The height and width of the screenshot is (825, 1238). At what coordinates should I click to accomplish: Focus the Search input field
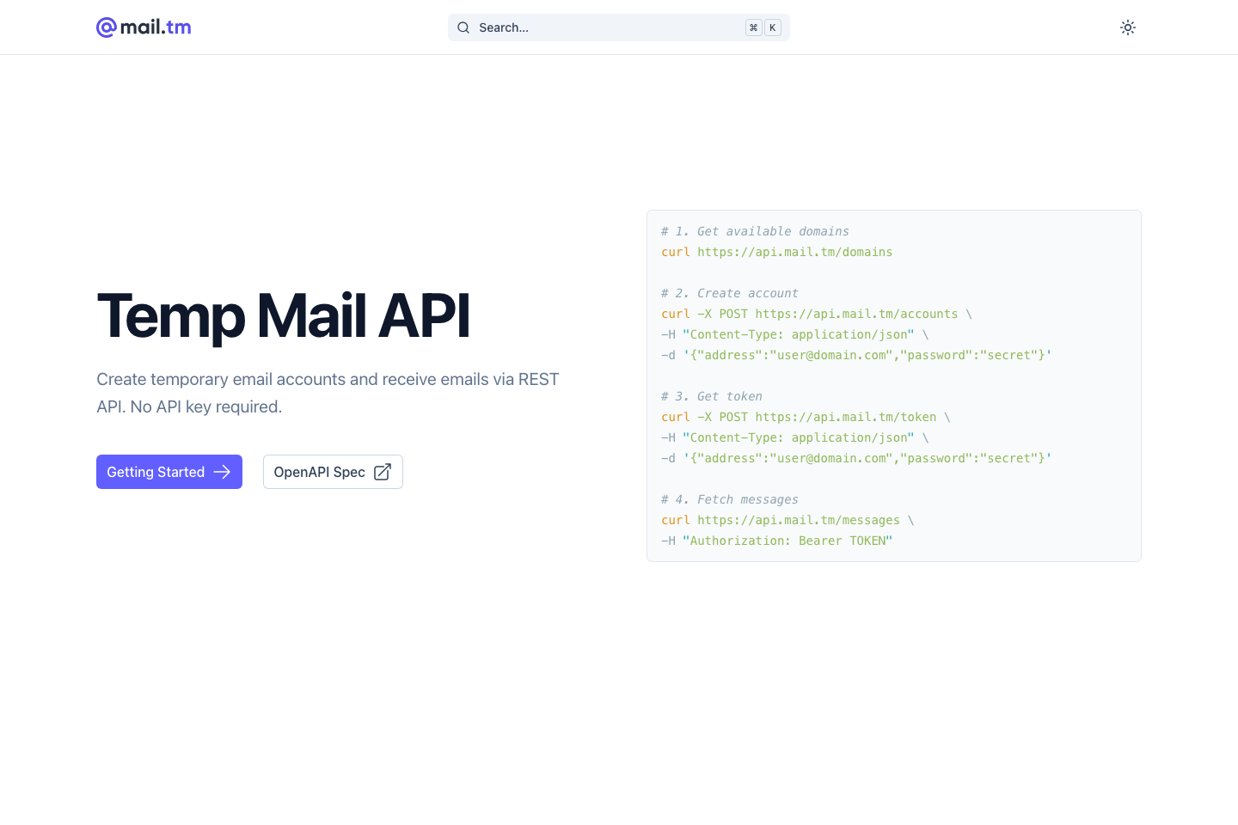[x=602, y=27]
